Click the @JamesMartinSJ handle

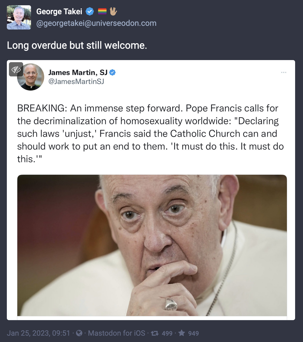tap(76, 81)
